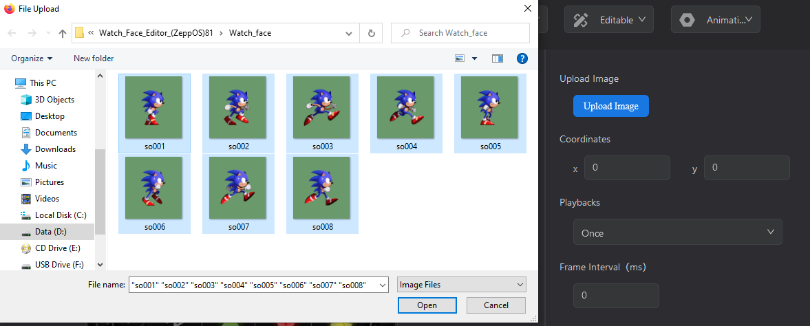
Task: Select the so005 image thumbnail
Action: (x=490, y=113)
